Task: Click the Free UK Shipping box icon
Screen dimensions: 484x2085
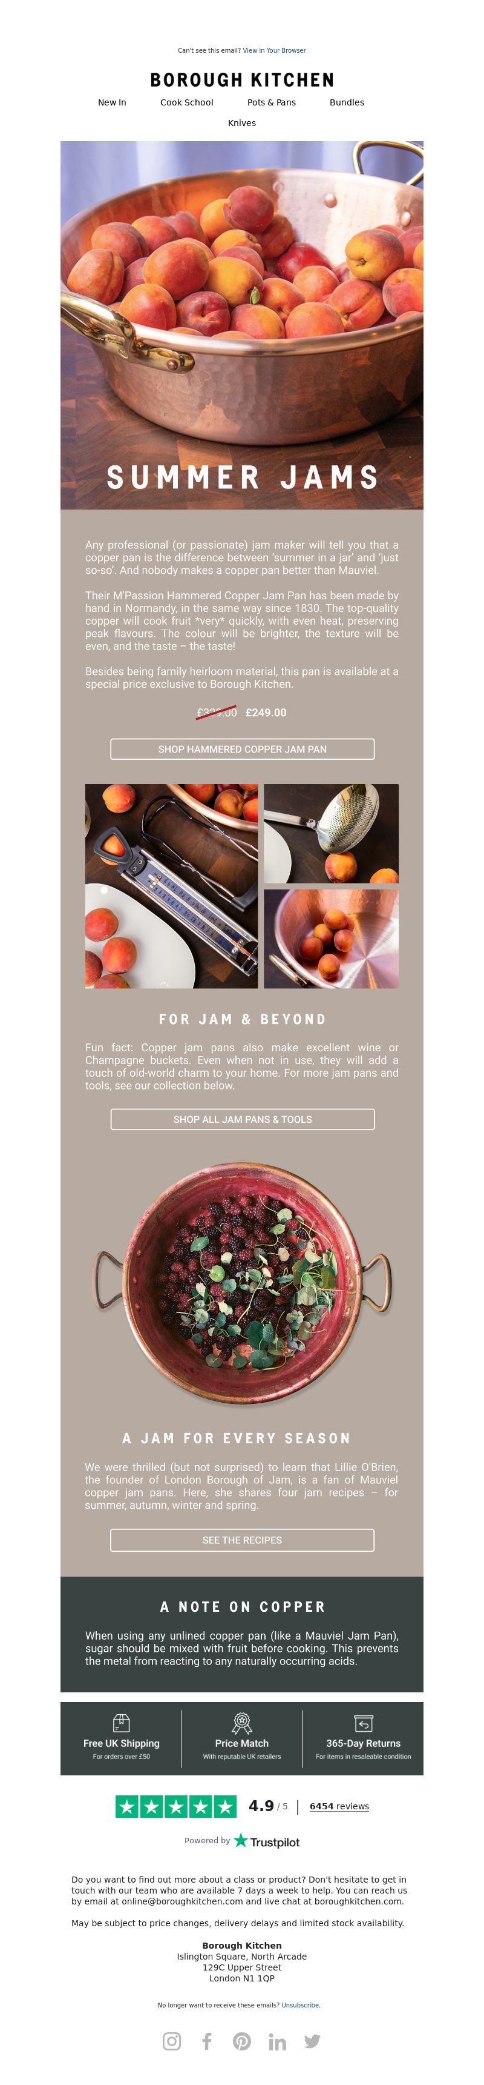Action: (121, 1723)
